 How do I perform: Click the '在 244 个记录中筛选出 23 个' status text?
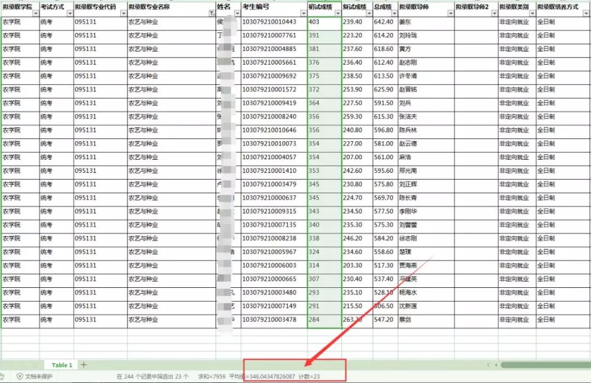coord(153,376)
